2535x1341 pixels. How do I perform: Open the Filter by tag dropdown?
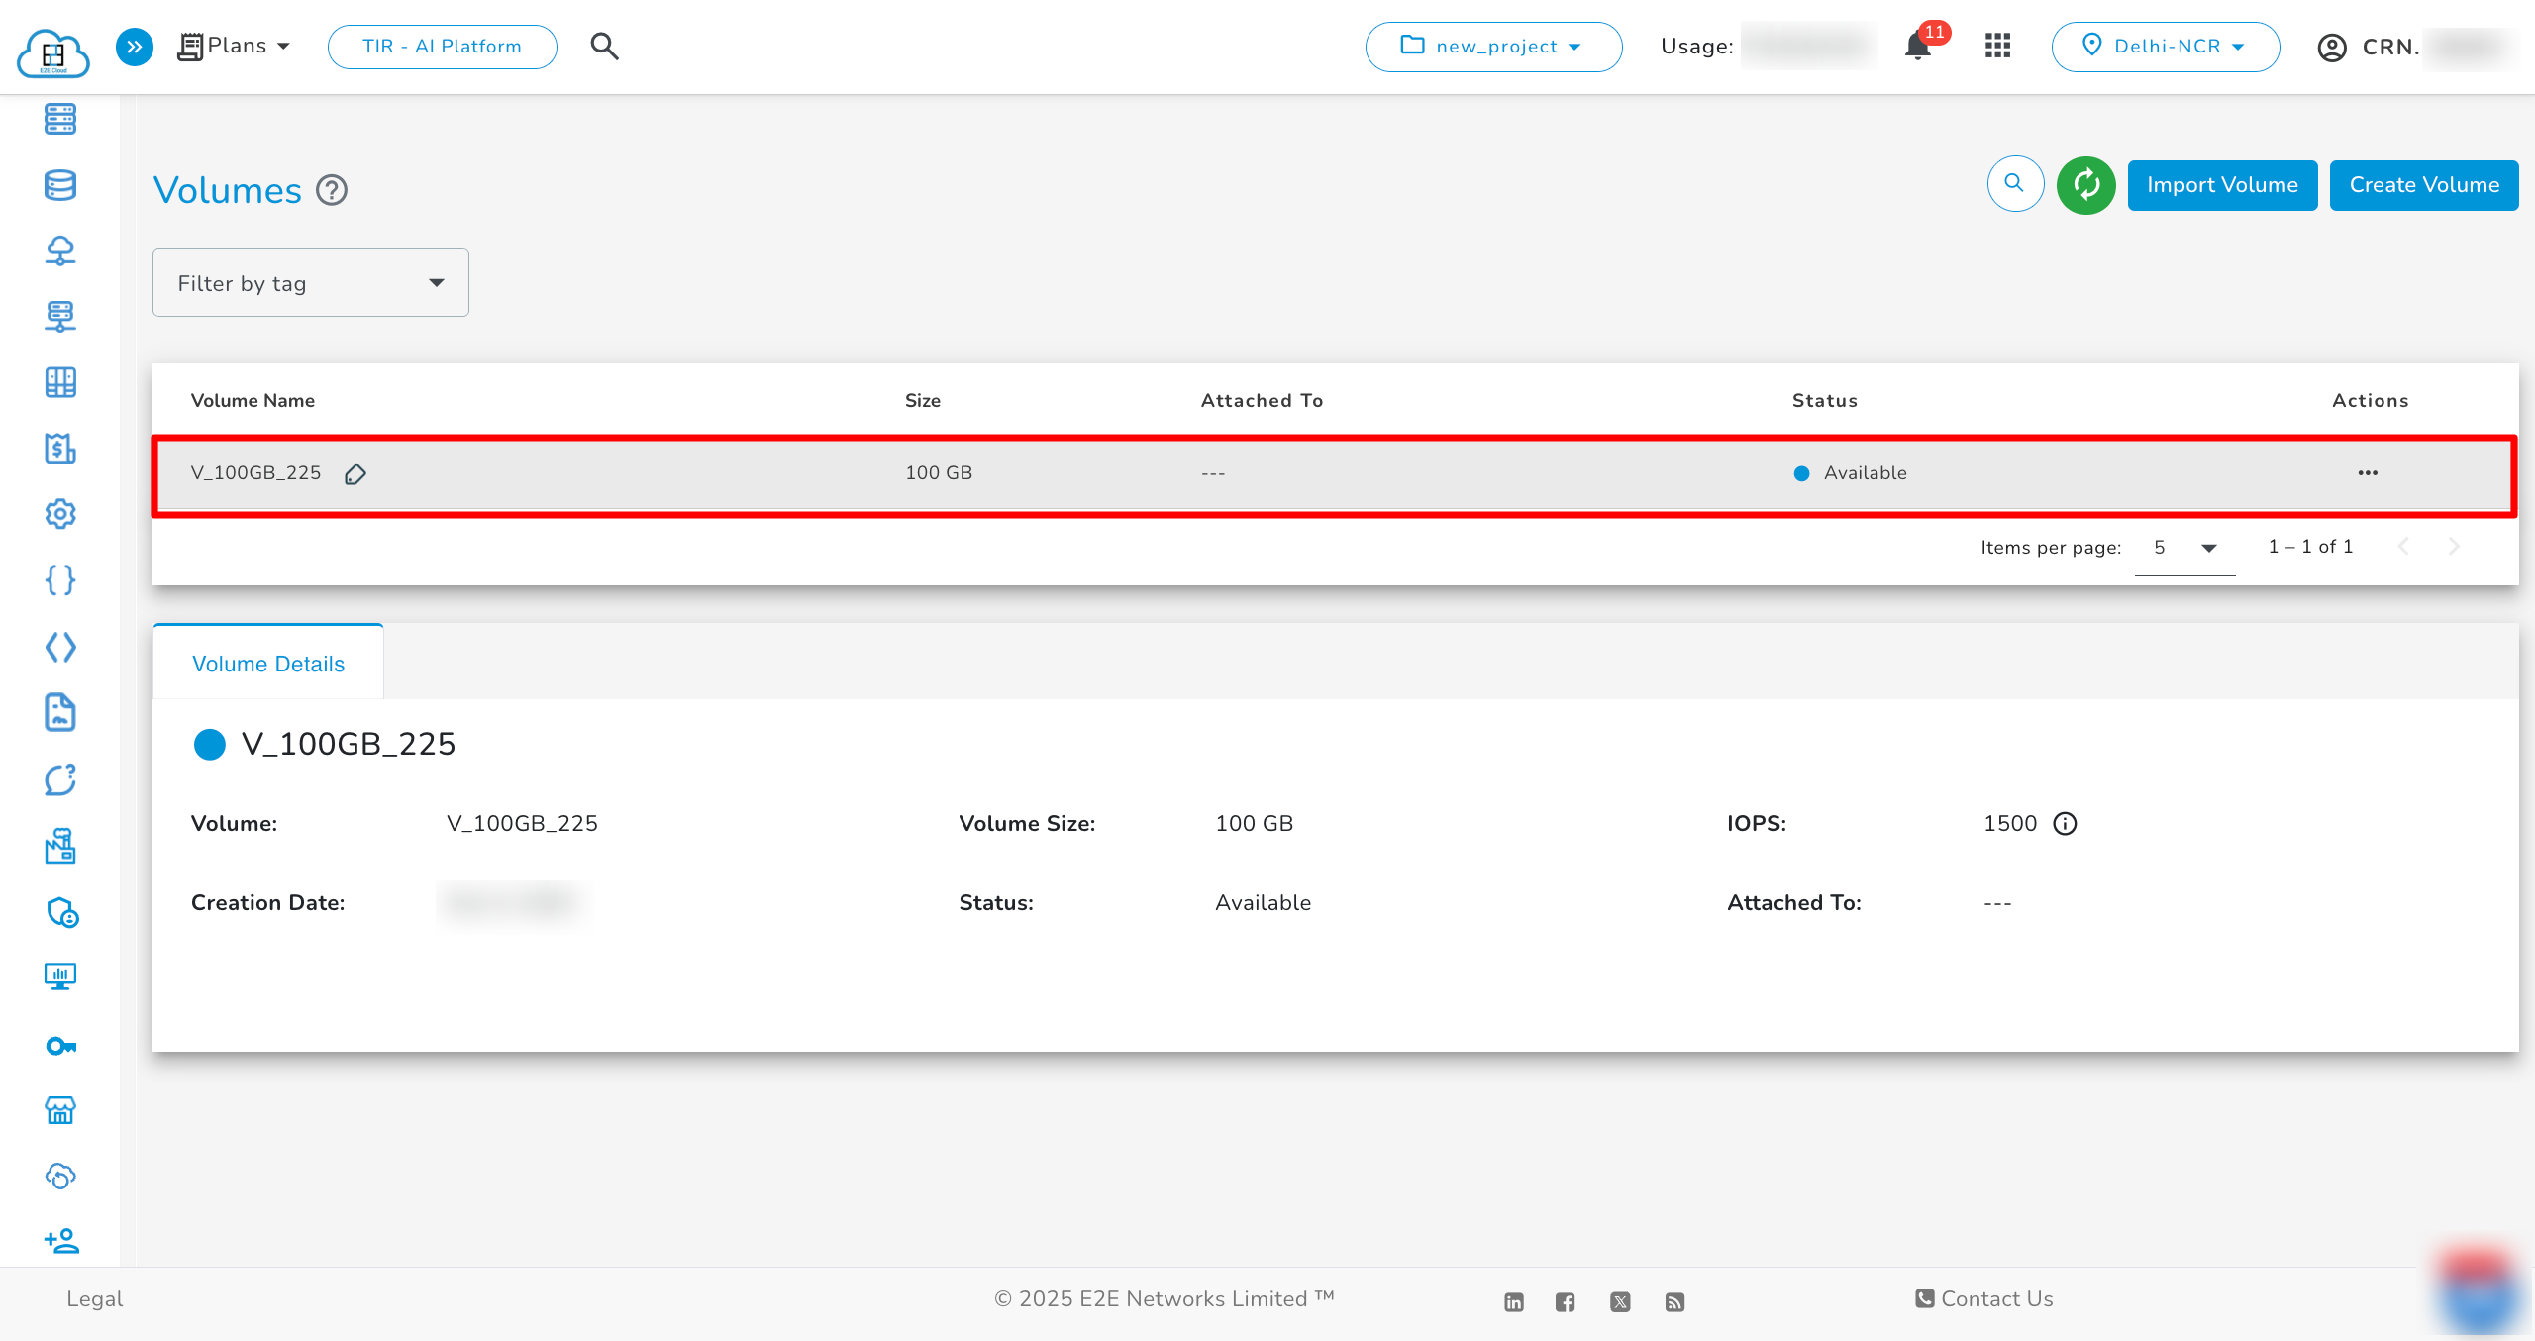310,283
